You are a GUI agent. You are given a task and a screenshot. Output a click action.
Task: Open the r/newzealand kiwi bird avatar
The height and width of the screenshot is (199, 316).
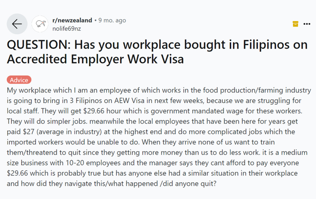point(40,24)
